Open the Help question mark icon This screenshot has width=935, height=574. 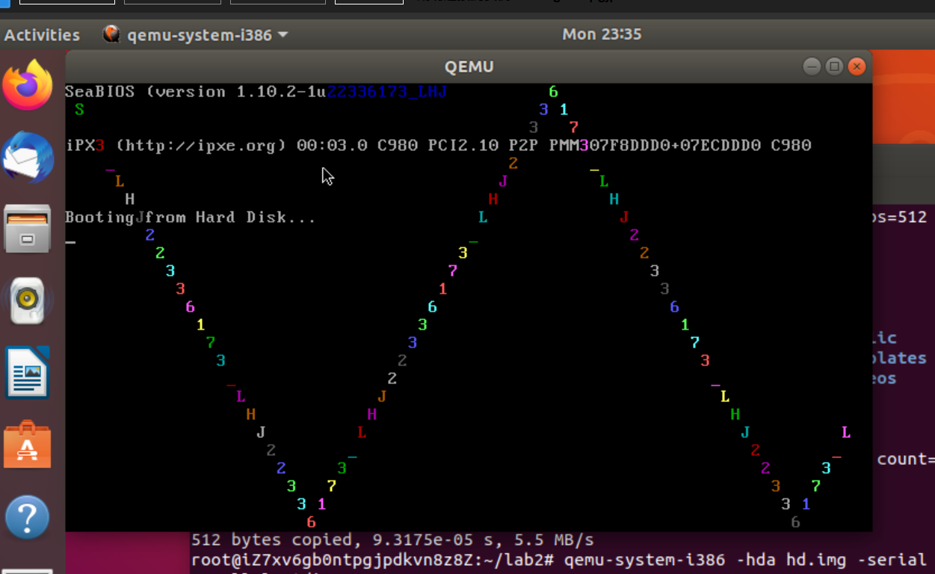click(x=28, y=517)
